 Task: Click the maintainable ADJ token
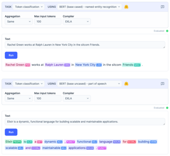point(54,148)
